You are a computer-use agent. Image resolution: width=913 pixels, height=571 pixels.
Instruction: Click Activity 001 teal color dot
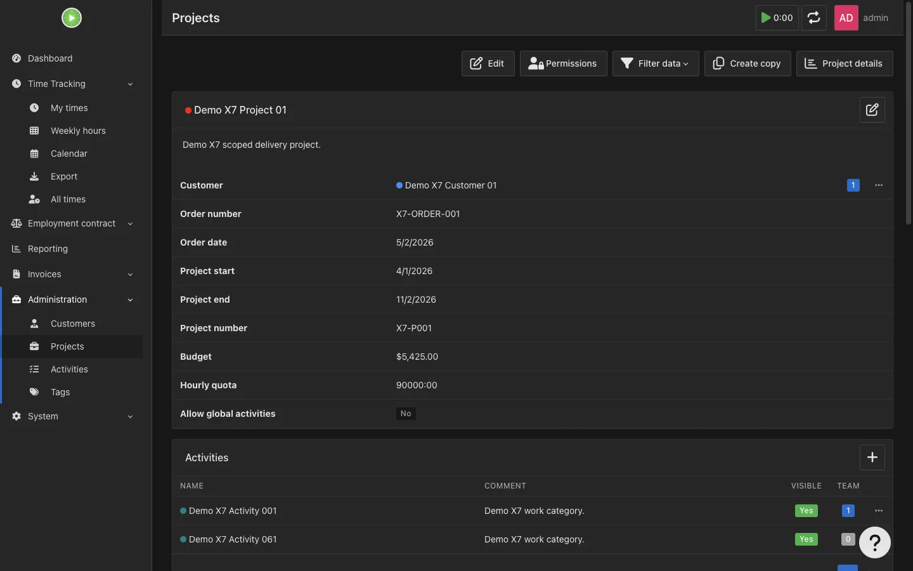(183, 511)
